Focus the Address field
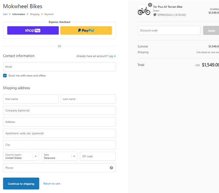This screenshot has width=219, height=193. (x=60, y=122)
